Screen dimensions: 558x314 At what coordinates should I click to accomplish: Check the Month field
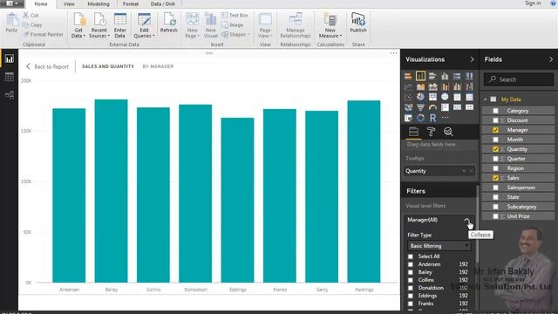click(495, 140)
